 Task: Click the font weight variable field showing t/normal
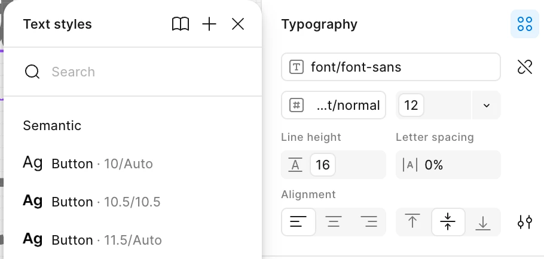pyautogui.click(x=334, y=105)
